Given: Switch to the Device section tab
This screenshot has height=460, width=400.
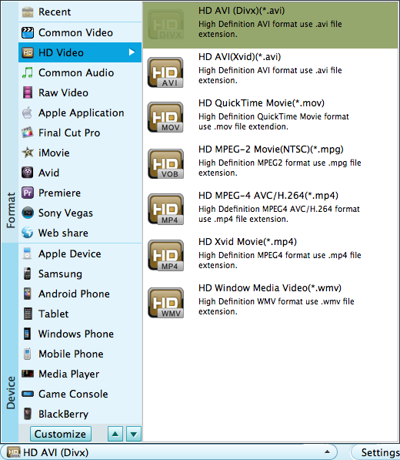Looking at the screenshot, I should 11,342.
